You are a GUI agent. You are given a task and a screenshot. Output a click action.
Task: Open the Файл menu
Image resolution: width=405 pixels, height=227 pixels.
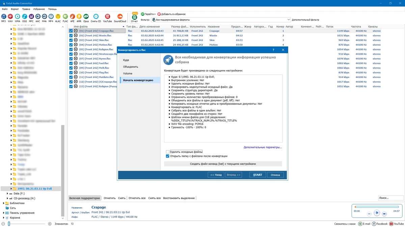tap(5, 9)
